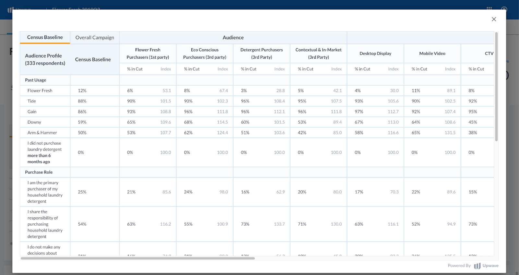Click the 67.4 index value in Flower Fresh row
Viewport: 519px width, 275px height.
(x=223, y=90)
